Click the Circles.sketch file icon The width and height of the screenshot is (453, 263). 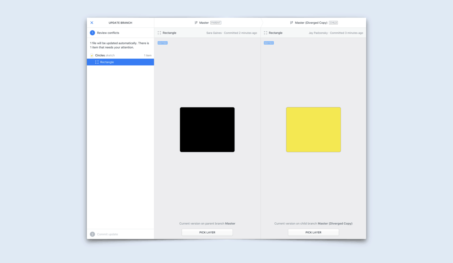point(92,56)
